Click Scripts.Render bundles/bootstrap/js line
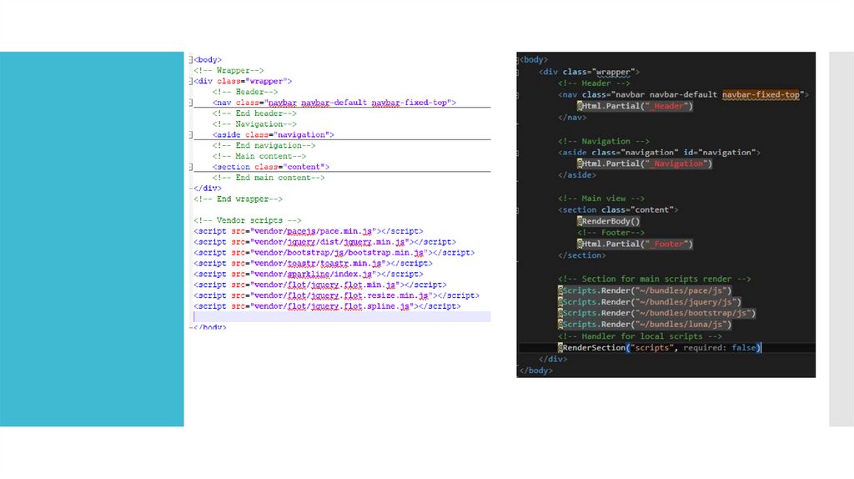The image size is (854, 479). click(x=657, y=313)
